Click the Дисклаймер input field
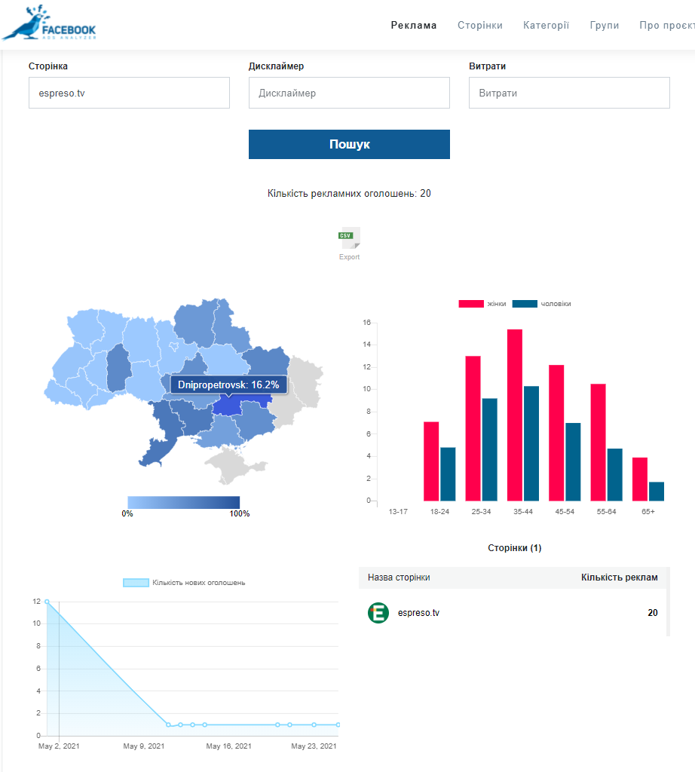The height and width of the screenshot is (772, 695). [349, 93]
